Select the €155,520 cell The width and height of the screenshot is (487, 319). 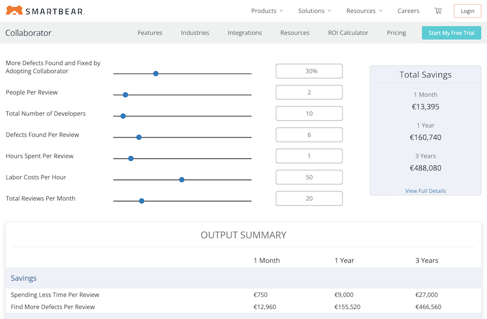click(347, 307)
